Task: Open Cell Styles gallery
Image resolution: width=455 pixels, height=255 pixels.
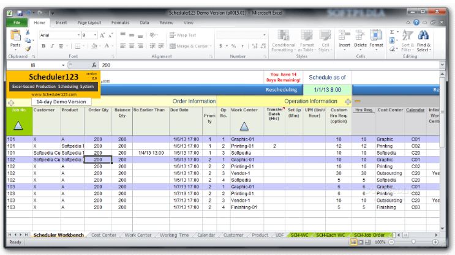Action: (x=325, y=41)
